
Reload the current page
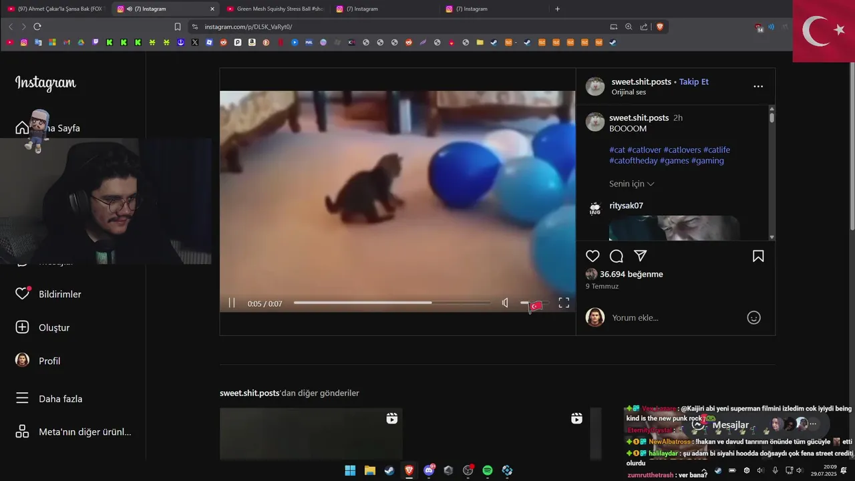tap(37, 27)
